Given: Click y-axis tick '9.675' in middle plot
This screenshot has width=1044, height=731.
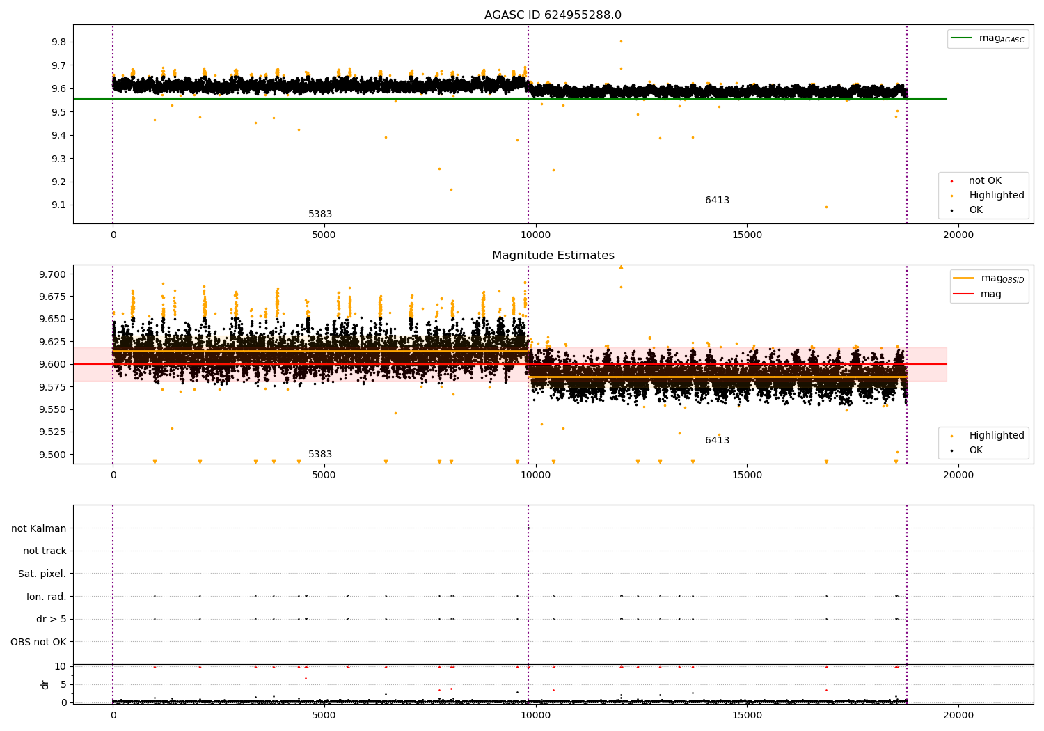Looking at the screenshot, I should click(54, 297).
